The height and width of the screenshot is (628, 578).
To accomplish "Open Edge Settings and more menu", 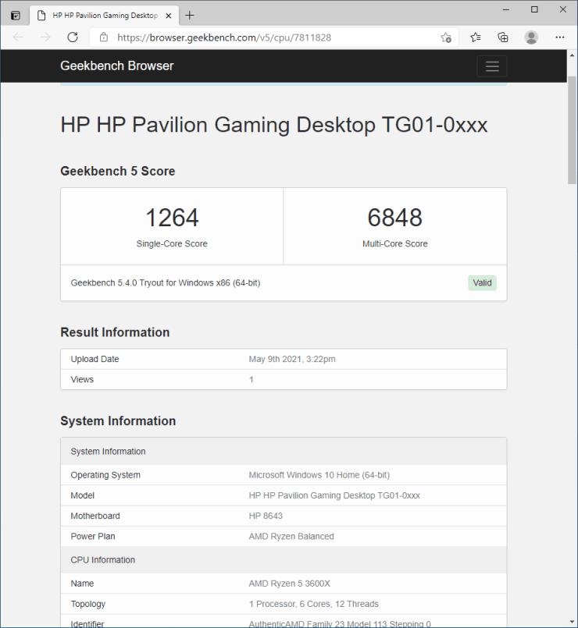I will 560,37.
